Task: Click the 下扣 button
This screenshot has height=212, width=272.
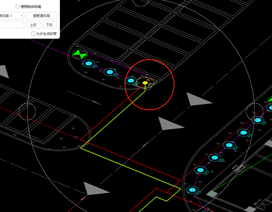Action: (49, 25)
